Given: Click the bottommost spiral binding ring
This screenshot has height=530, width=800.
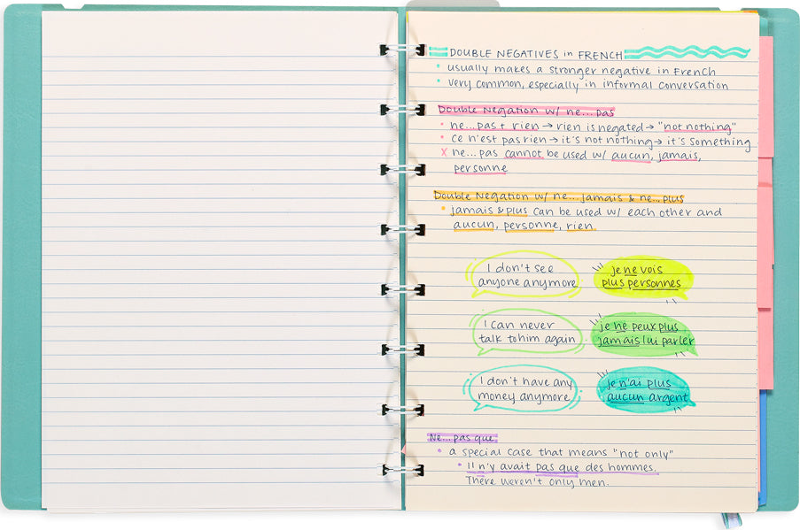Looking at the screenshot, I should point(401,470).
